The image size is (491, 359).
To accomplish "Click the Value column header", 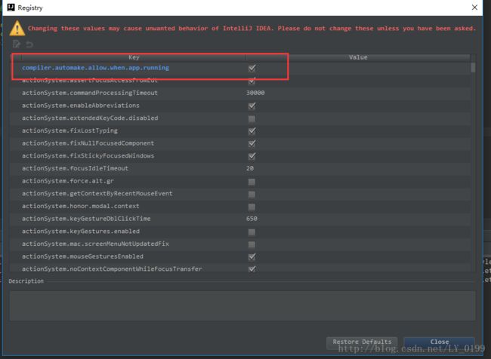I will tap(358, 57).
